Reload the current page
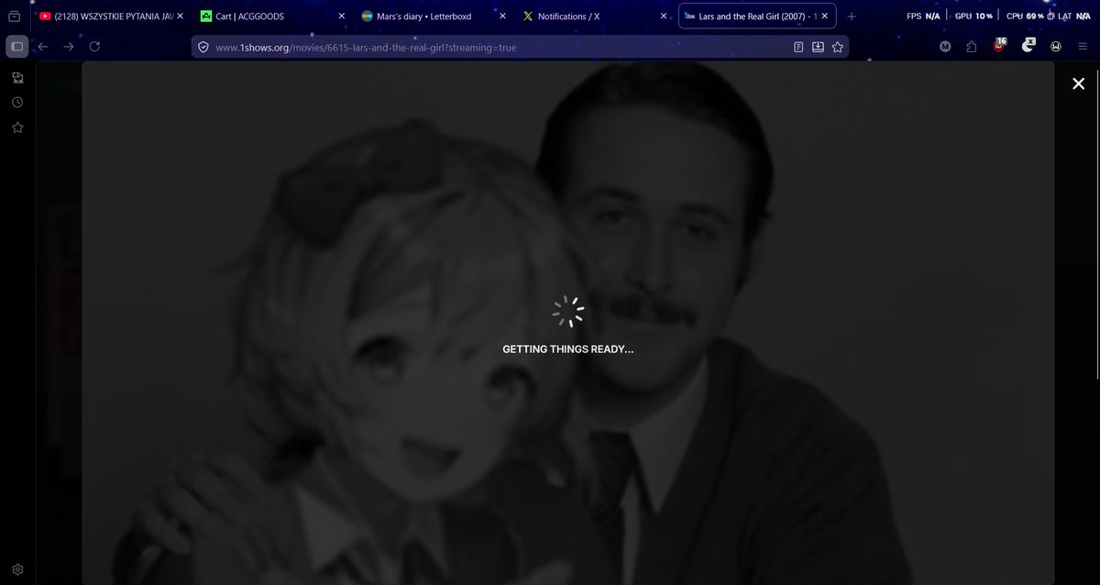This screenshot has height=585, width=1100. (94, 47)
